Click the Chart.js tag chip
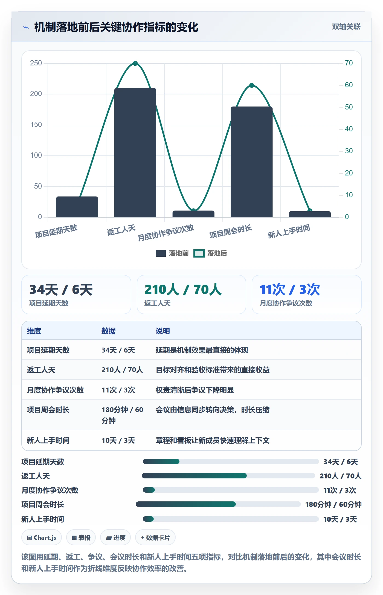 pyautogui.click(x=42, y=538)
